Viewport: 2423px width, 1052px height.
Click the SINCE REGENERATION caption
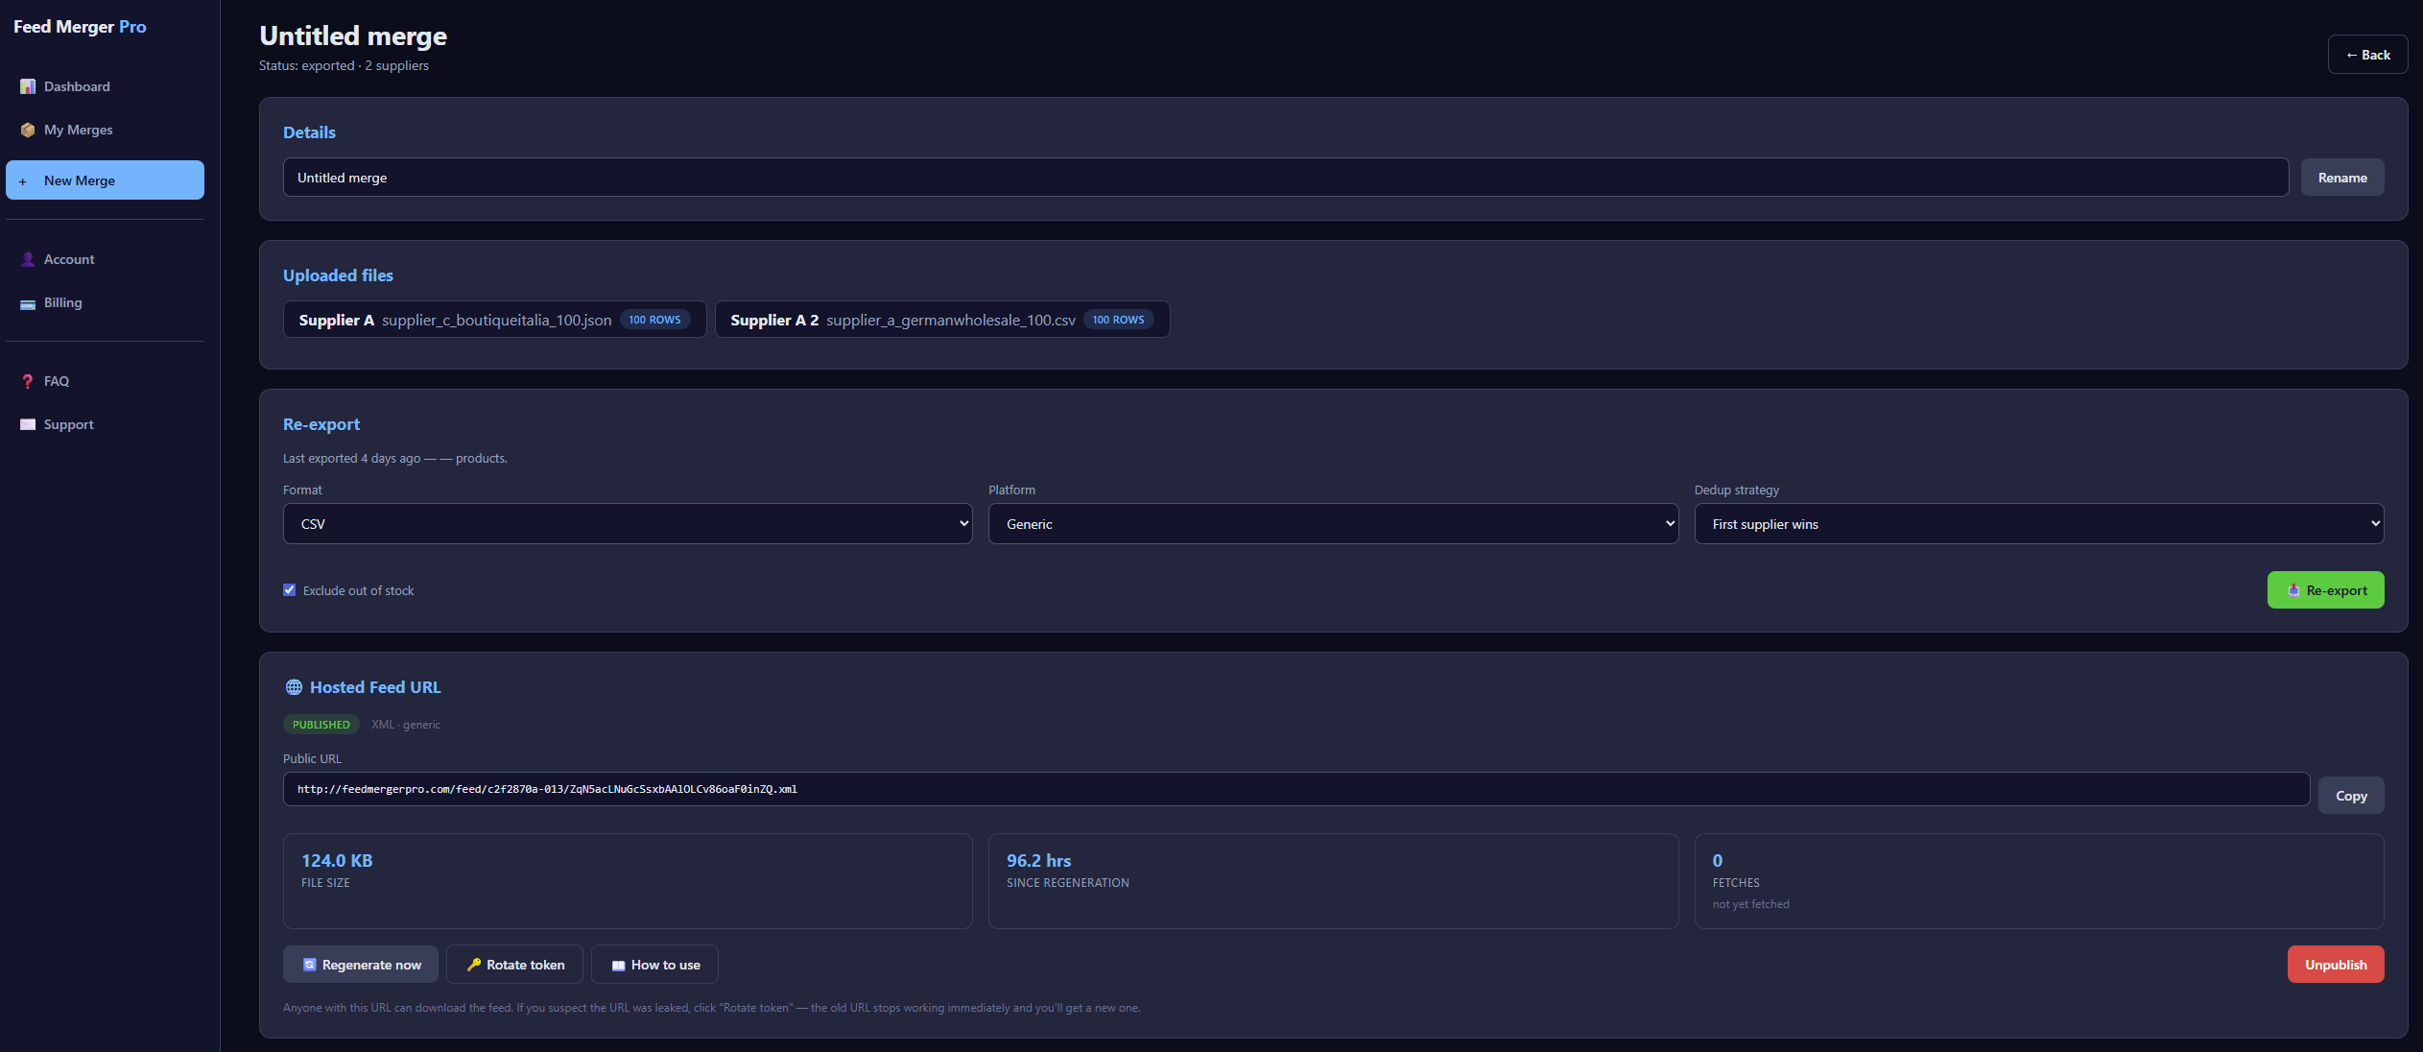pyautogui.click(x=1067, y=883)
